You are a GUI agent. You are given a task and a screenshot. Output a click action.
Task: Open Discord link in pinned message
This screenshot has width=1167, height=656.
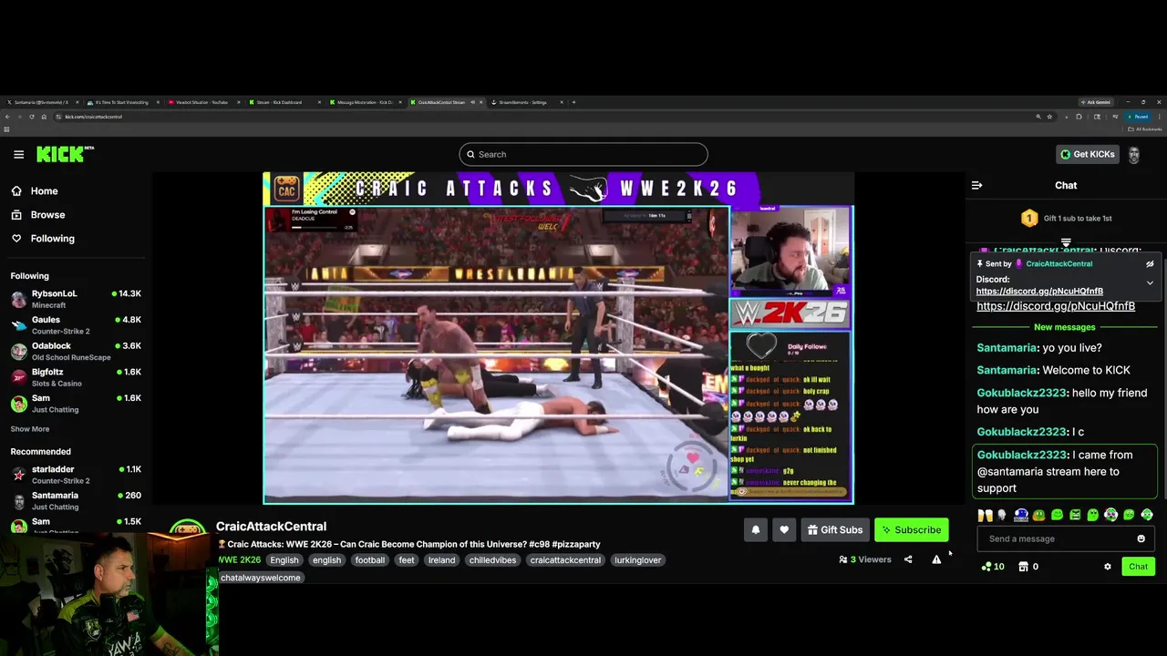(1039, 292)
